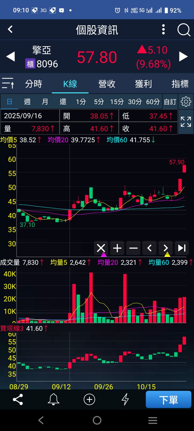Open chart settings gear icon
This screenshot has height=431, width=194.
click(186, 102)
